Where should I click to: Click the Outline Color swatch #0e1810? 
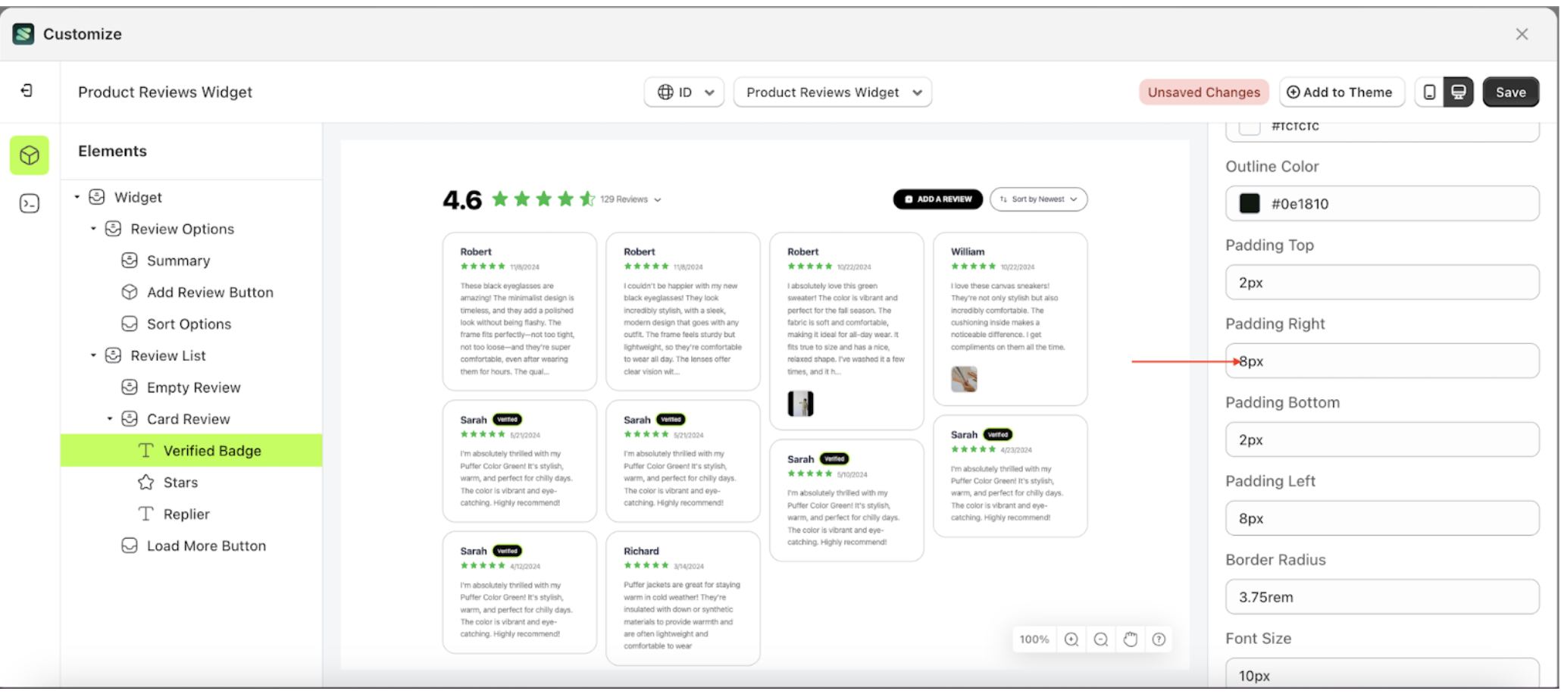click(x=1249, y=203)
